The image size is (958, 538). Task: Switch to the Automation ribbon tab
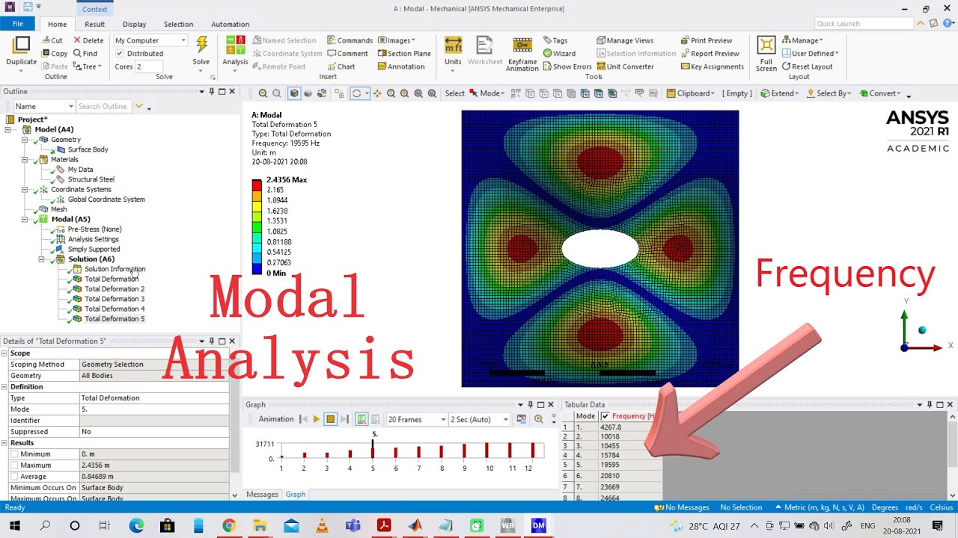230,24
